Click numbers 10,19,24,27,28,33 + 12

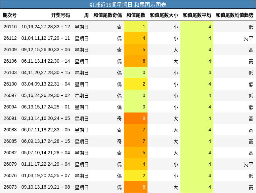click(x=46, y=27)
